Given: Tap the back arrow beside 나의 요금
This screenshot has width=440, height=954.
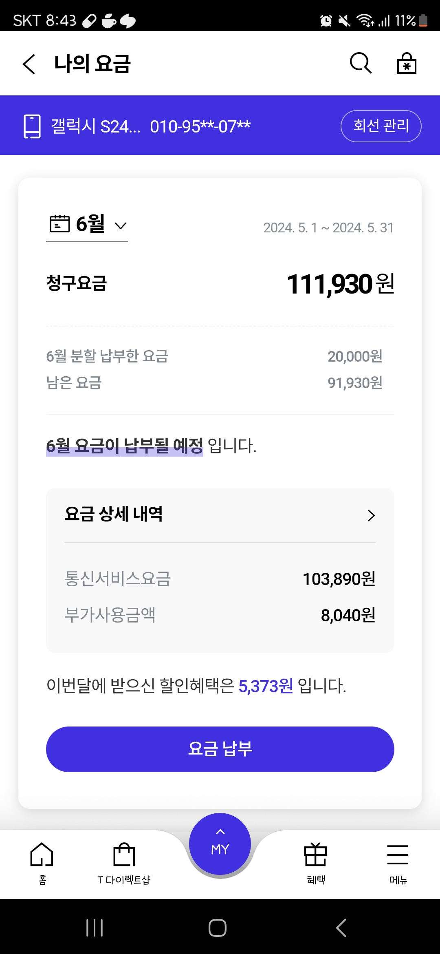Looking at the screenshot, I should click(29, 64).
